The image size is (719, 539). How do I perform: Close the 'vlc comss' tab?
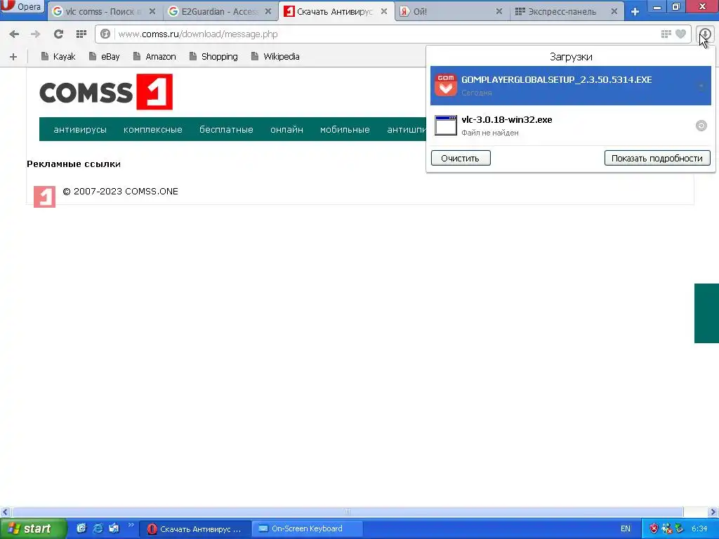(152, 11)
